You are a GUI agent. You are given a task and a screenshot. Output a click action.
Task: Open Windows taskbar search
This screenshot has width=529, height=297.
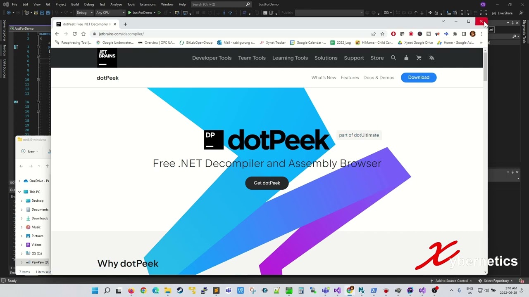pos(107,291)
